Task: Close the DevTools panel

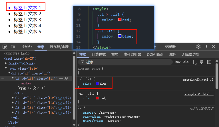Action: click(214, 47)
